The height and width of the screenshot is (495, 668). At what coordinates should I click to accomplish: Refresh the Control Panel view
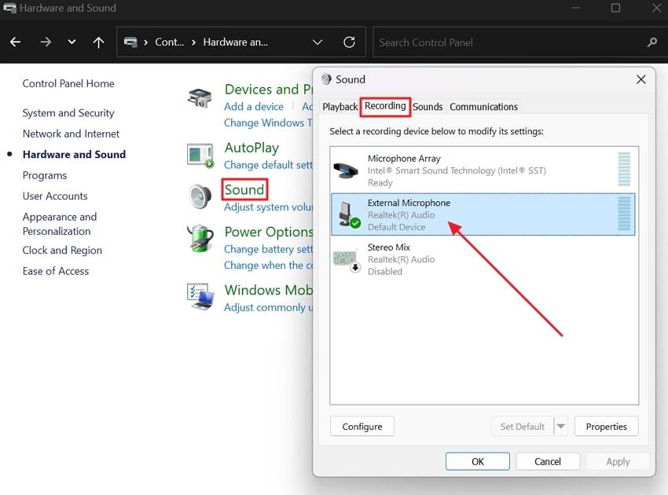(x=350, y=42)
